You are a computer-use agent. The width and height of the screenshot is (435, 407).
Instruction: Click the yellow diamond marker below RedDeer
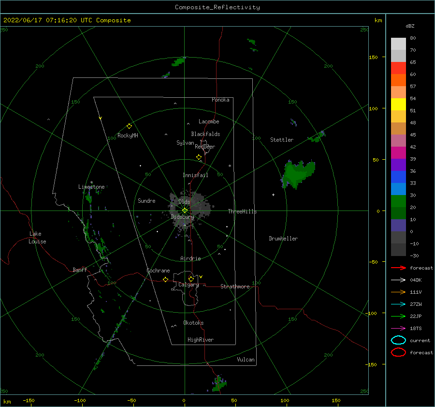tap(199, 157)
